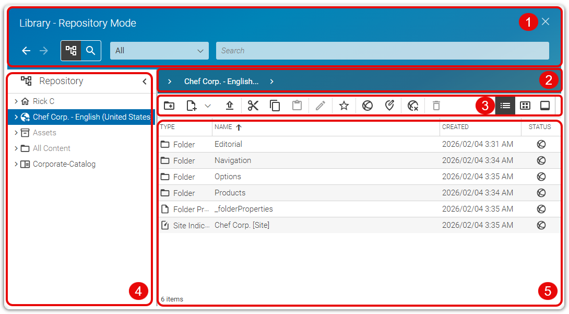The height and width of the screenshot is (314, 569).
Task: Navigate back with the left arrow
Action: tap(26, 51)
